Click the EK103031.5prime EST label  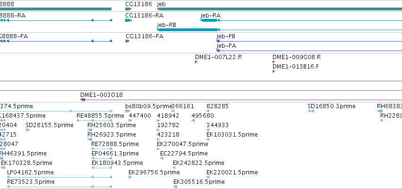(232, 134)
